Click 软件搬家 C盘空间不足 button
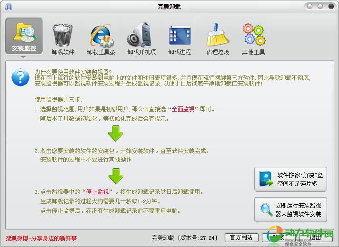This screenshot has width=339, height=247. (x=290, y=179)
